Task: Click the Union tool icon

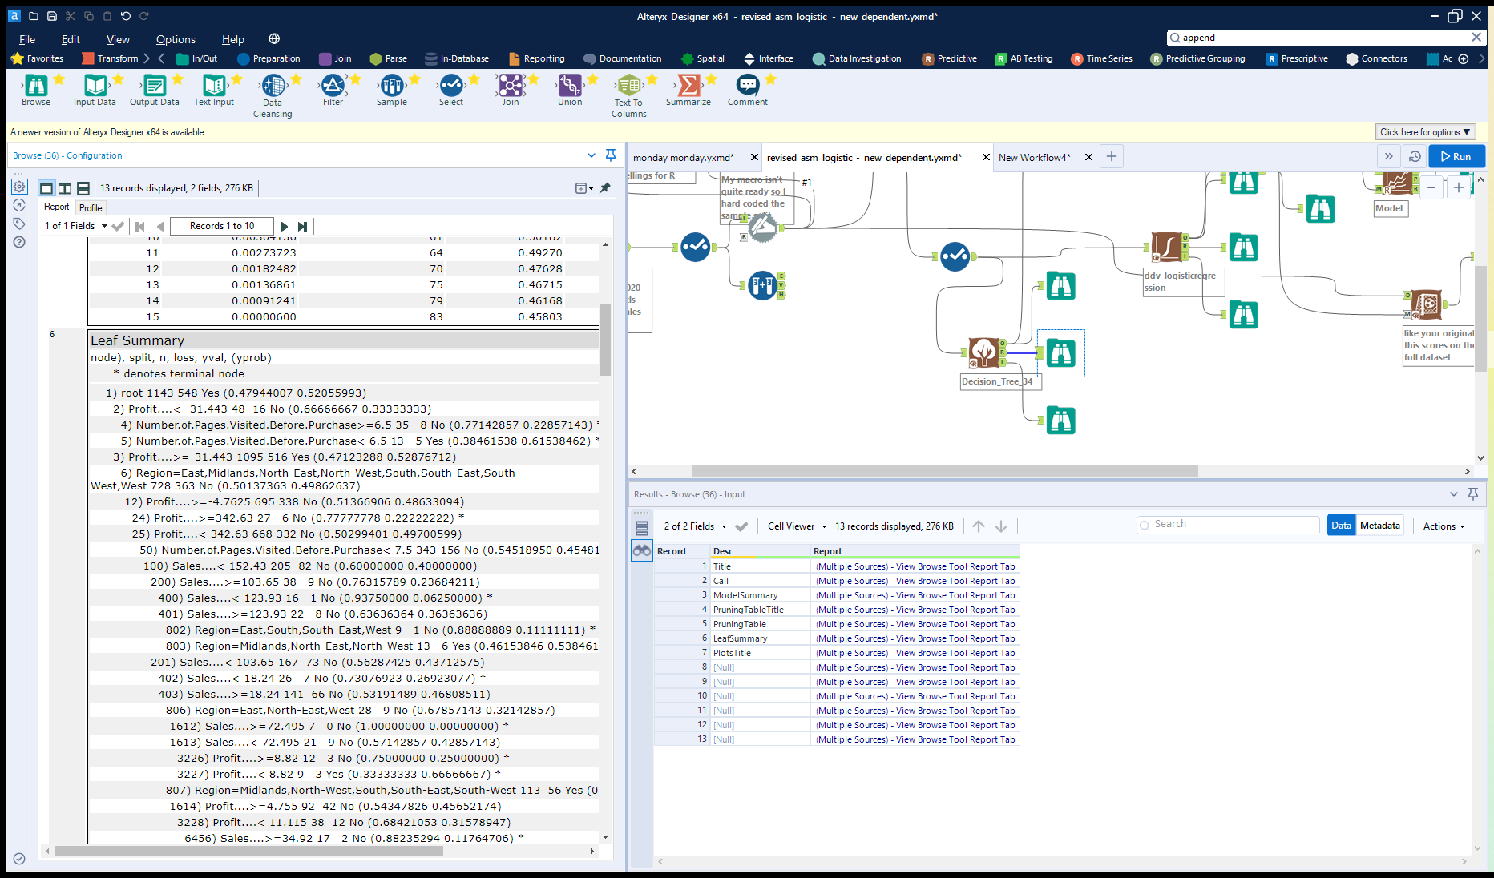Action: (x=570, y=86)
